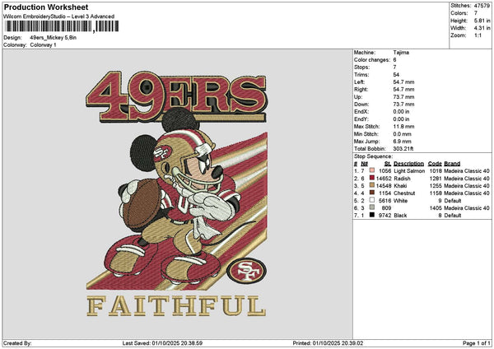
Task: Click the Stitches value 47579
Action: [x=482, y=6]
